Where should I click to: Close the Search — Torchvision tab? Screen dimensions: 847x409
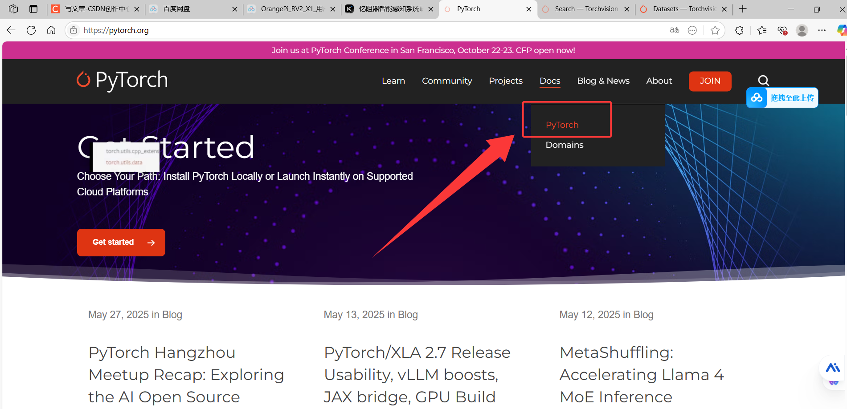point(627,9)
